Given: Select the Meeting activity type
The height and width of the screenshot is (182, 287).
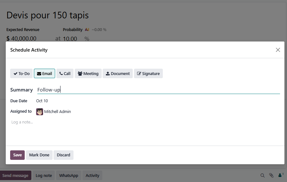Looking at the screenshot, I should [88, 73].
